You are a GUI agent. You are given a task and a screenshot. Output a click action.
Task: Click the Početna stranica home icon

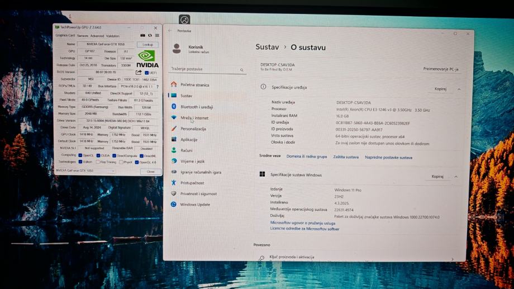pos(174,84)
